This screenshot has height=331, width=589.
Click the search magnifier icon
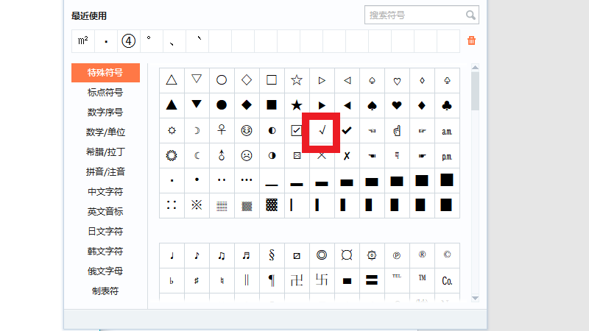pos(470,15)
